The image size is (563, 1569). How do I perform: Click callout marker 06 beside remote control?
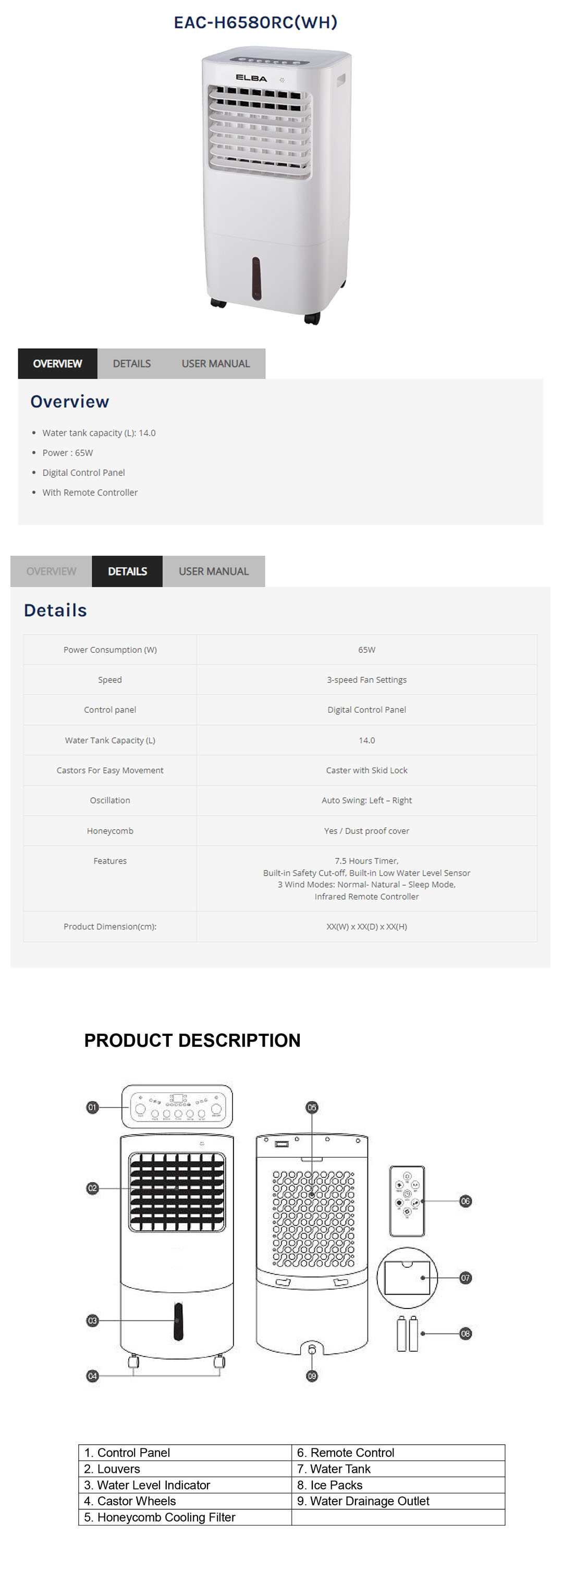pos(465,1201)
